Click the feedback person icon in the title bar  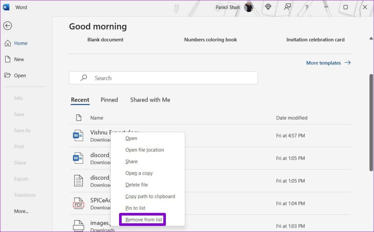click(x=287, y=7)
